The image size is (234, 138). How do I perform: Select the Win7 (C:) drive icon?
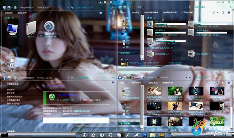(150, 24)
